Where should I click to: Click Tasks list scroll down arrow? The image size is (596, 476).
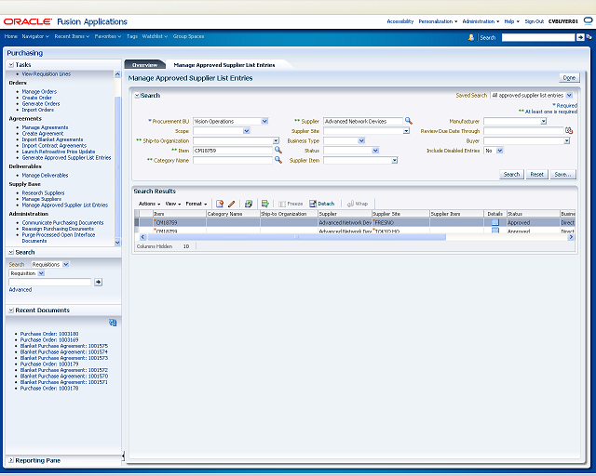coord(117,242)
